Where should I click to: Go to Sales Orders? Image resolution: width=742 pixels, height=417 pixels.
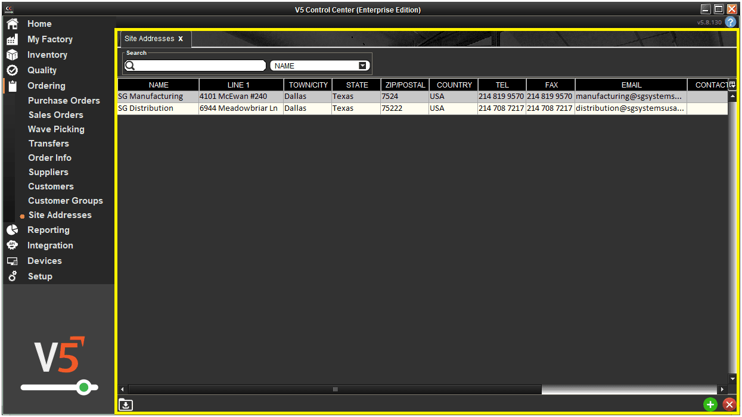point(56,115)
